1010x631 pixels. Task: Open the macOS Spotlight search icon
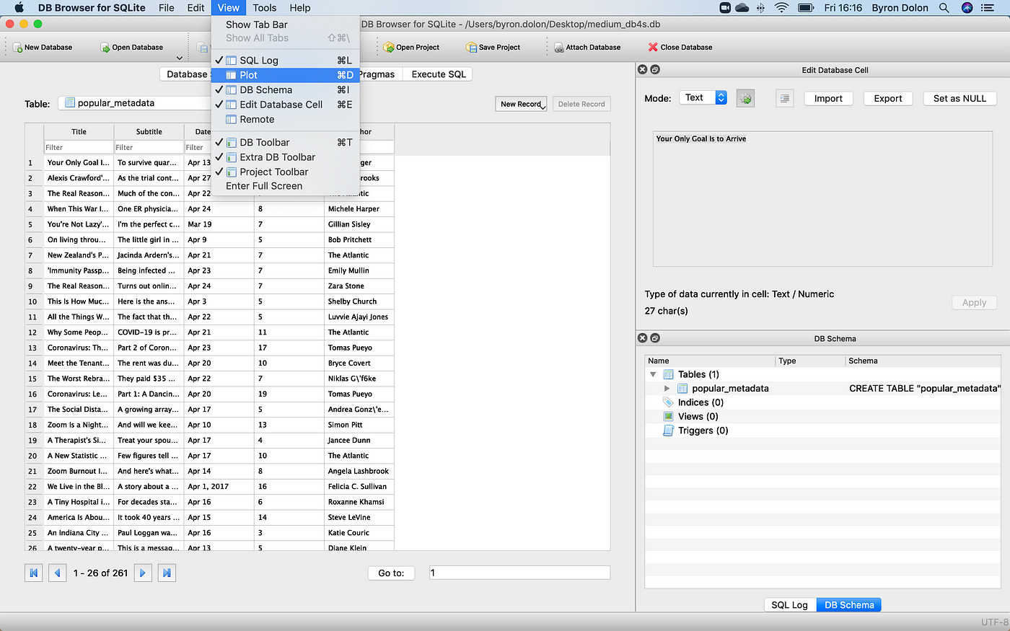pos(944,8)
